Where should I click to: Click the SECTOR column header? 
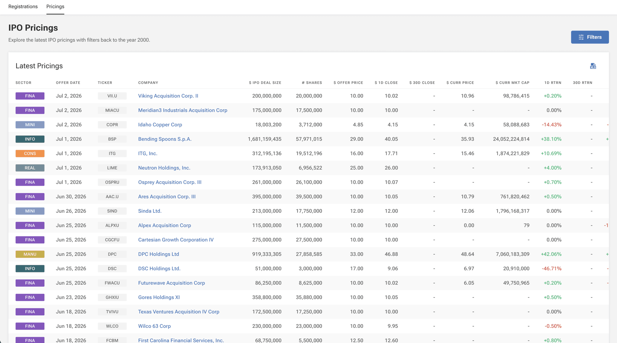[x=23, y=83]
